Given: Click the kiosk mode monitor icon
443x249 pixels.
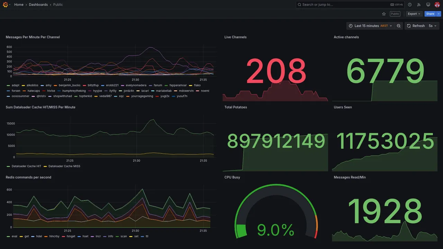Looking at the screenshot, I should click(x=428, y=4).
